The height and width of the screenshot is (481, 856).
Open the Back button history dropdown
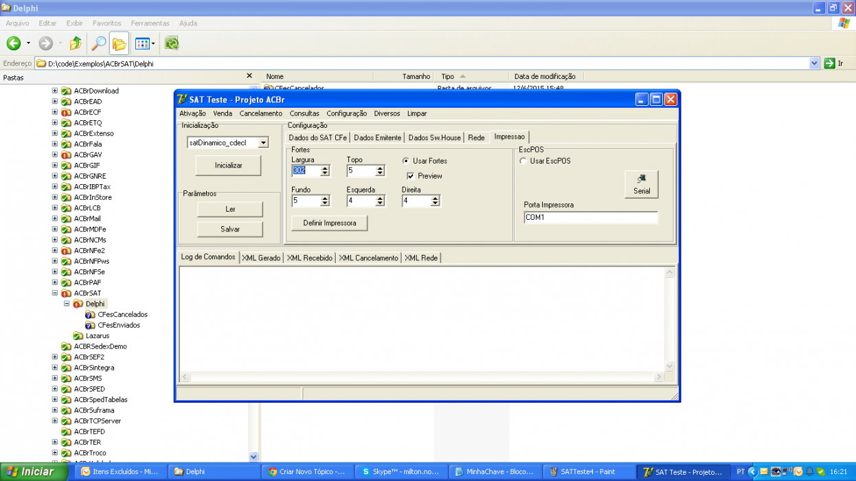pyautogui.click(x=28, y=43)
